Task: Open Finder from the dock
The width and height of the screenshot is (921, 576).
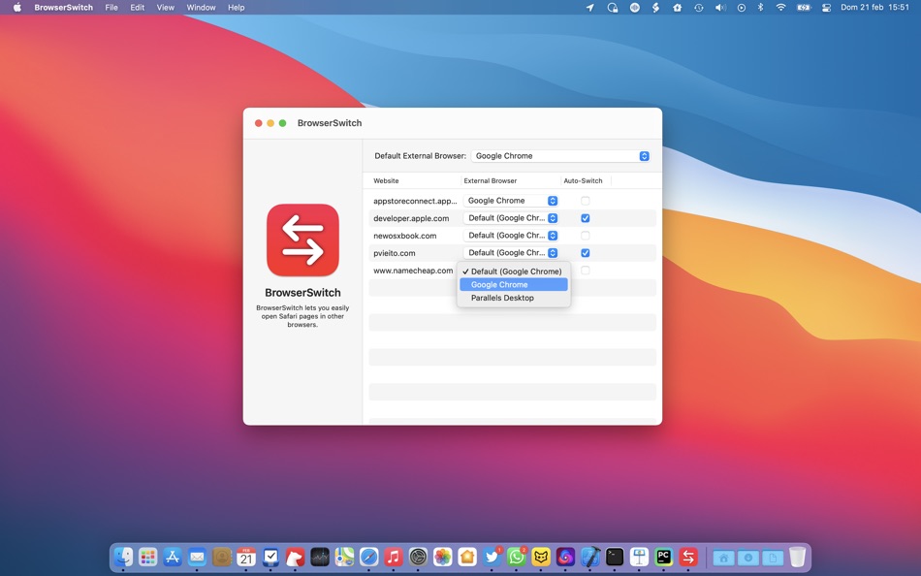Action: tap(123, 556)
